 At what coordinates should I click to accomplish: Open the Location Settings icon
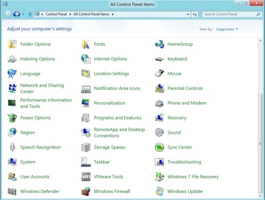(x=86, y=73)
